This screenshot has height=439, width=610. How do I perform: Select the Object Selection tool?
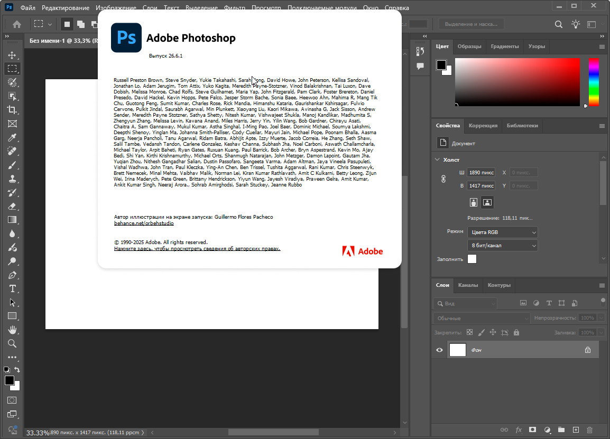[x=12, y=96]
